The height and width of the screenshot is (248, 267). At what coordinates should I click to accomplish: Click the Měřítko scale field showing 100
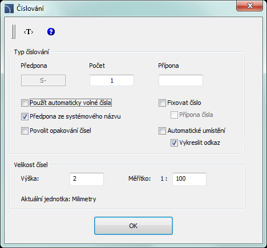pyautogui.click(x=189, y=179)
